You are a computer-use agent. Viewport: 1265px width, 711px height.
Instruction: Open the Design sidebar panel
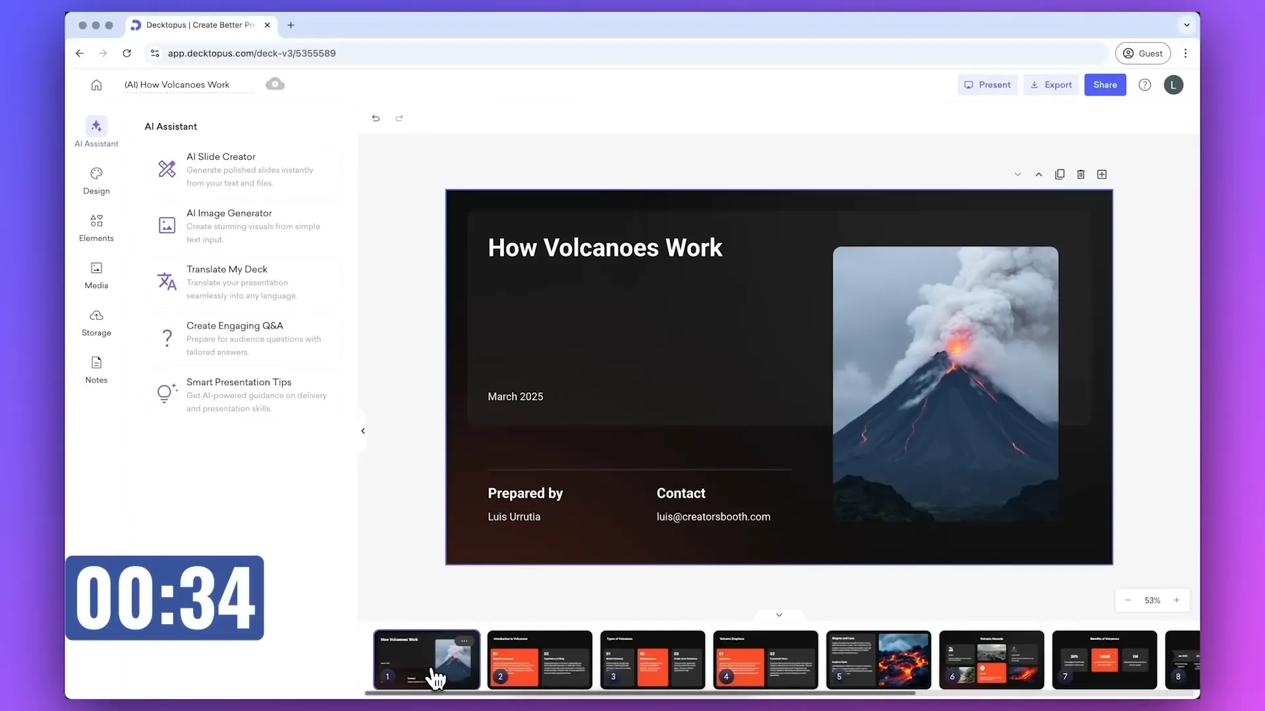pos(96,180)
